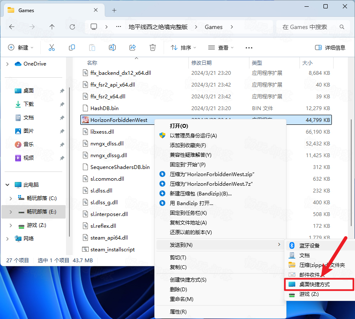355x319 pixels.
Task: Expand the 畅玩部落 (C:) drive node
Action: 11,198
